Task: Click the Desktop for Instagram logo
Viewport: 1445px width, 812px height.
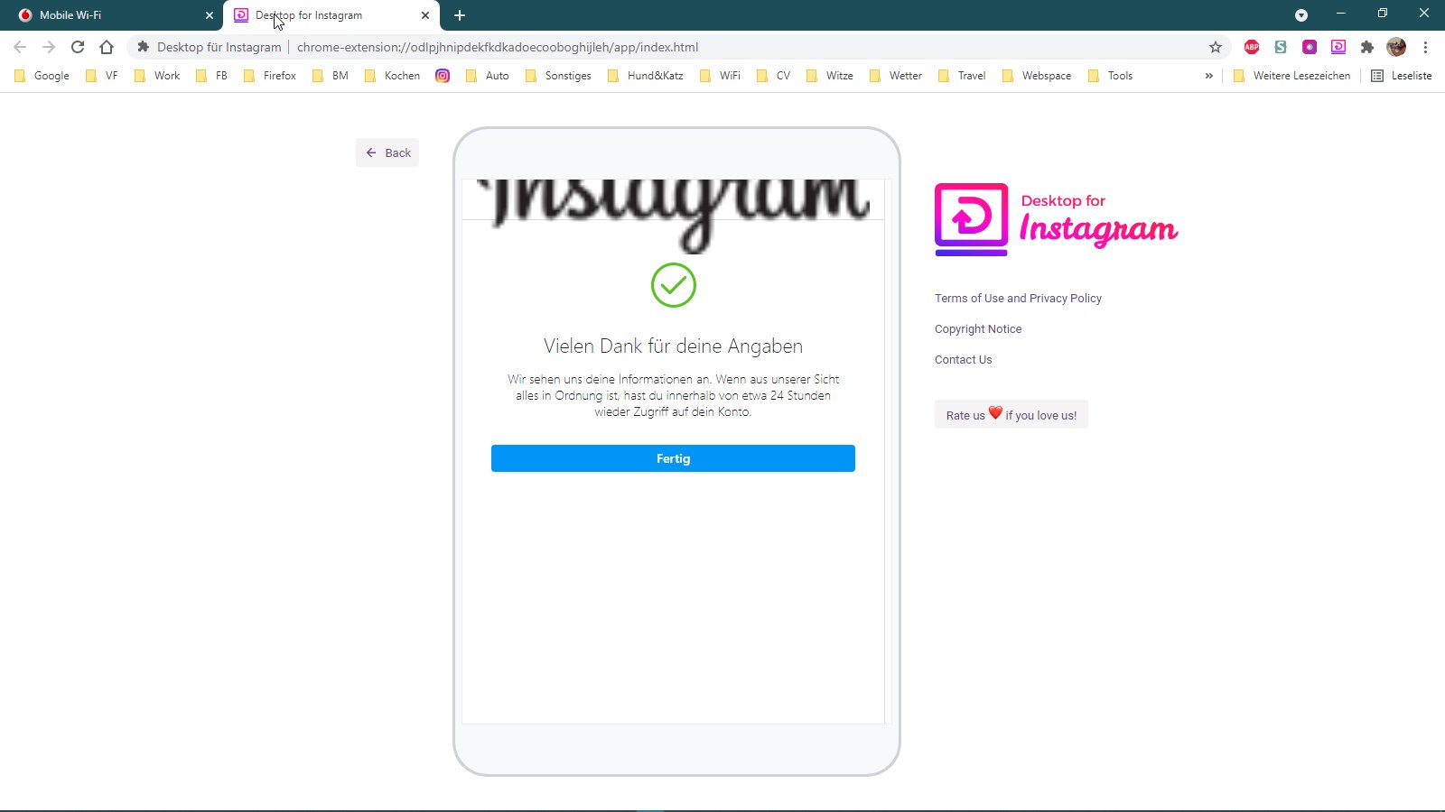Action: [1057, 219]
